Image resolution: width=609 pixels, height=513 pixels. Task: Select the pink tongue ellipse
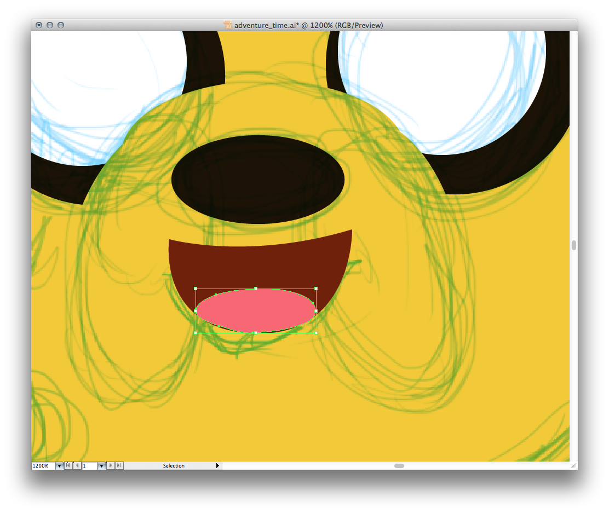(x=255, y=310)
